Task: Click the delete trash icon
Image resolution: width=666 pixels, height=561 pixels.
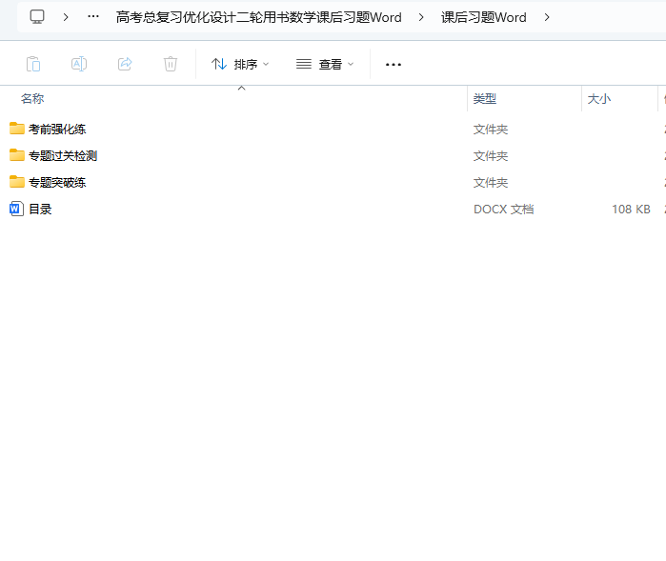Action: 171,64
